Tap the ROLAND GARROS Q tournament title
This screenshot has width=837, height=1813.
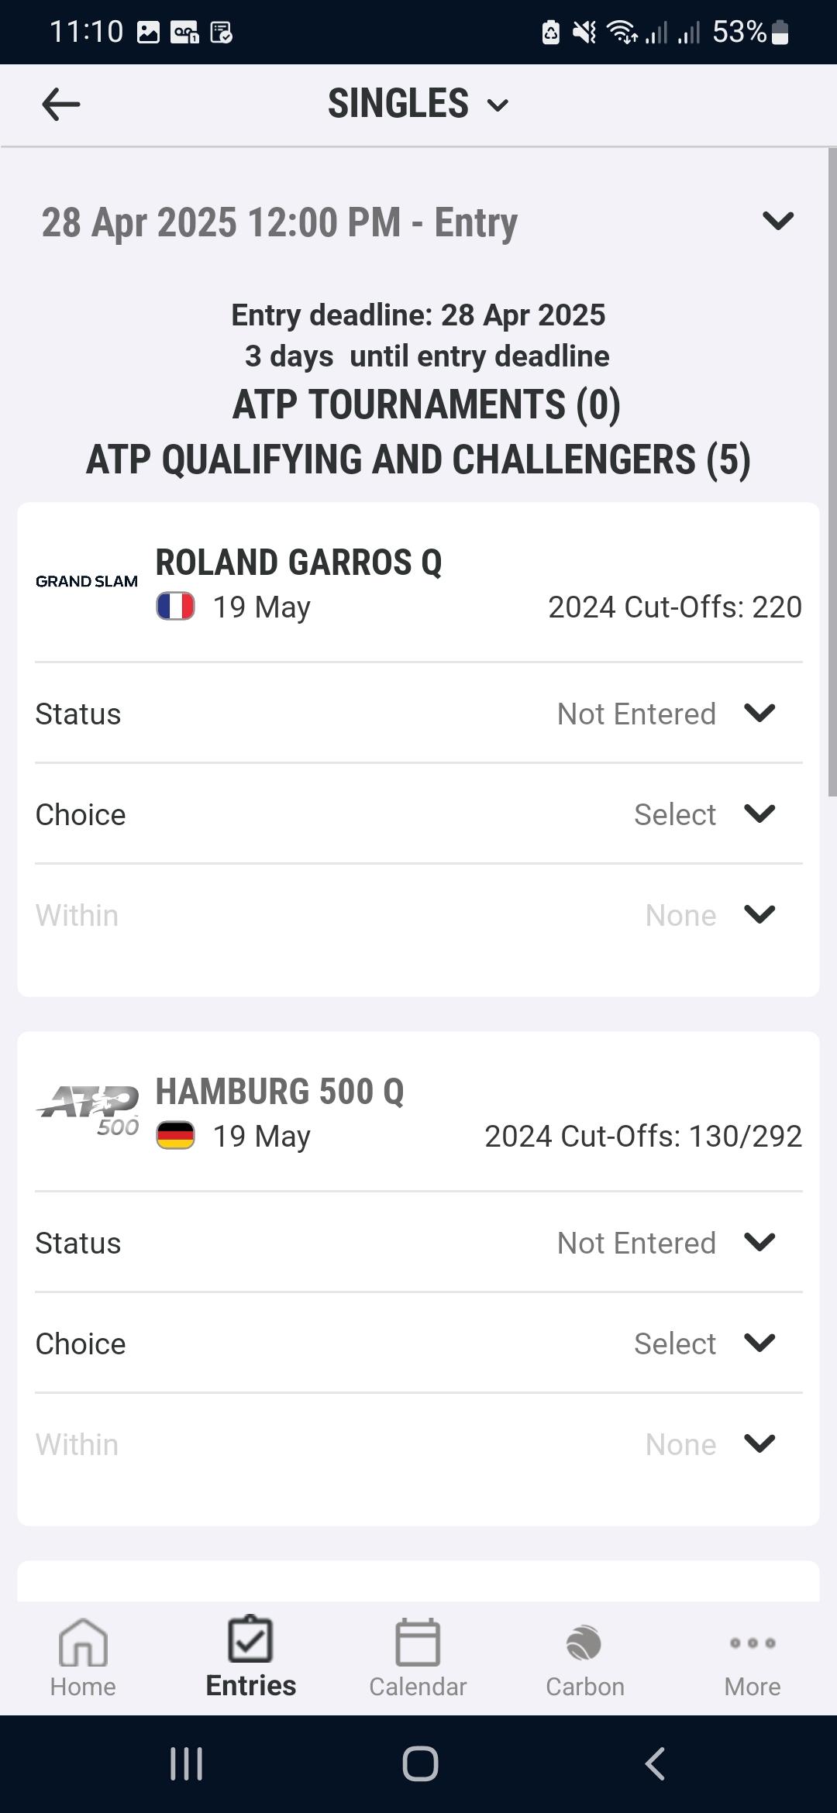pyautogui.click(x=298, y=562)
